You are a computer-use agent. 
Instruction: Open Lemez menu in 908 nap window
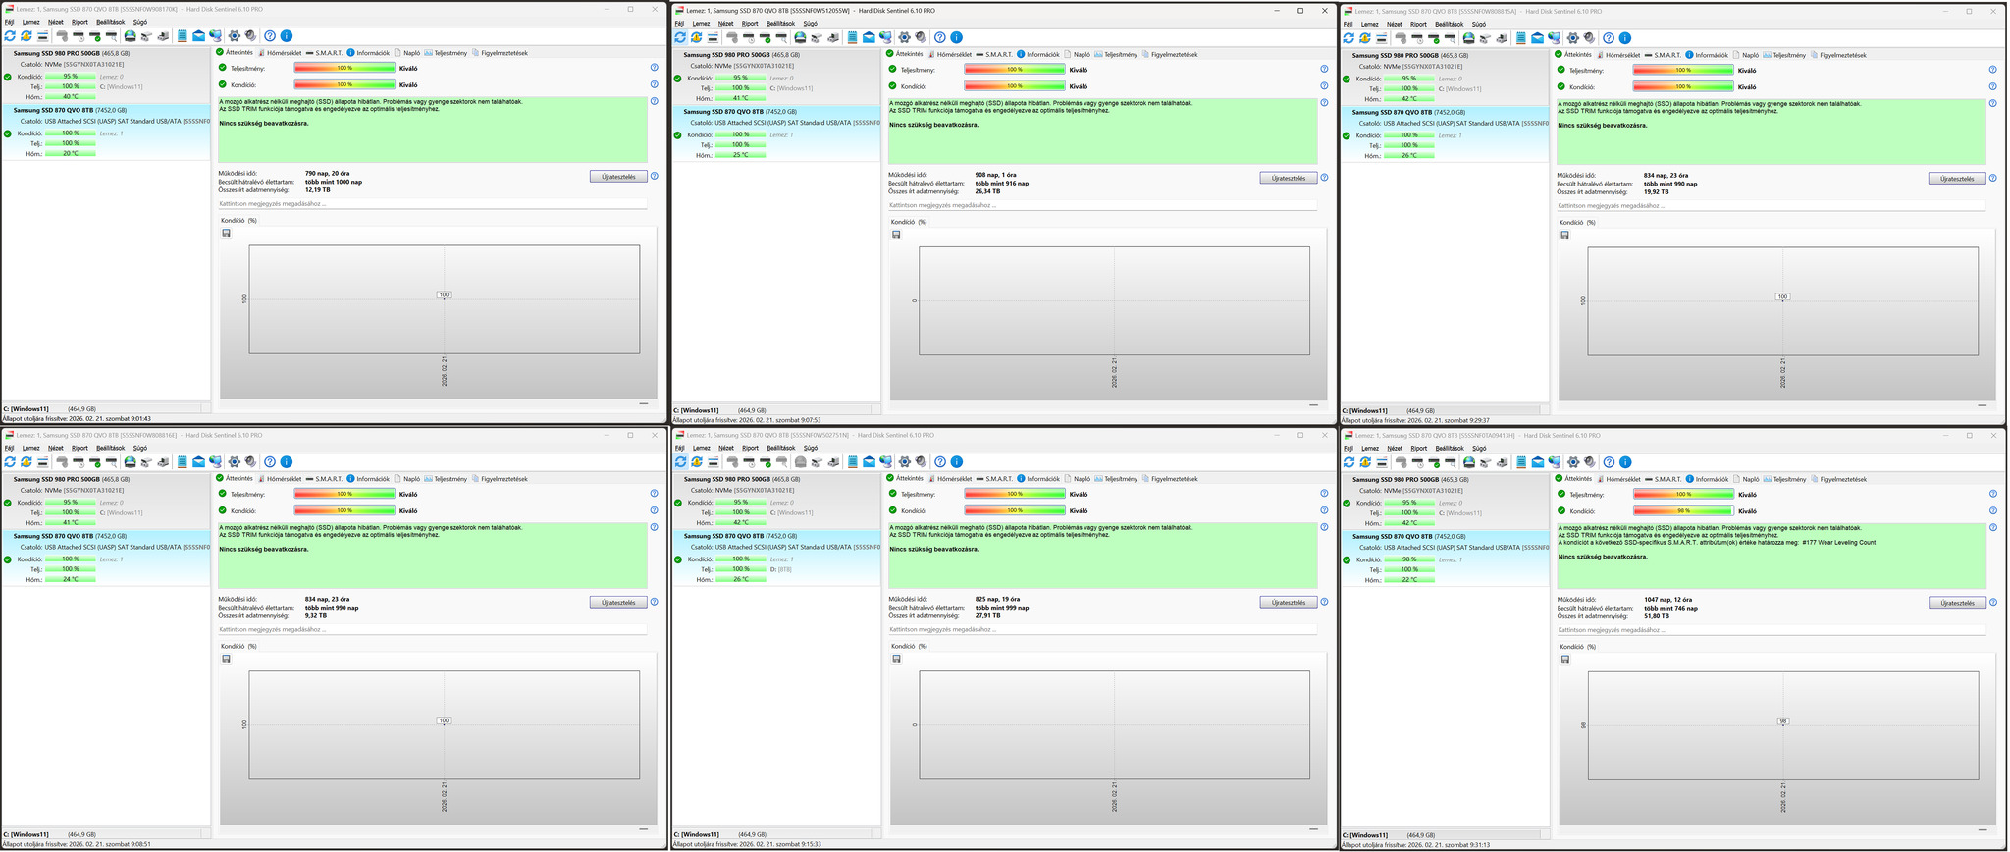tap(701, 24)
